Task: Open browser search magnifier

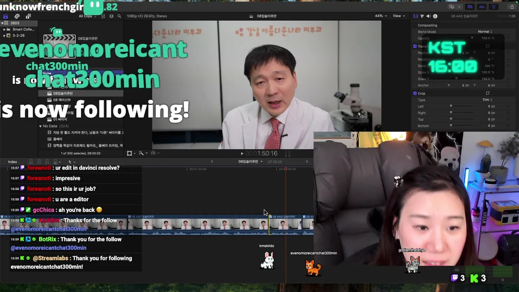Action: tap(119, 16)
